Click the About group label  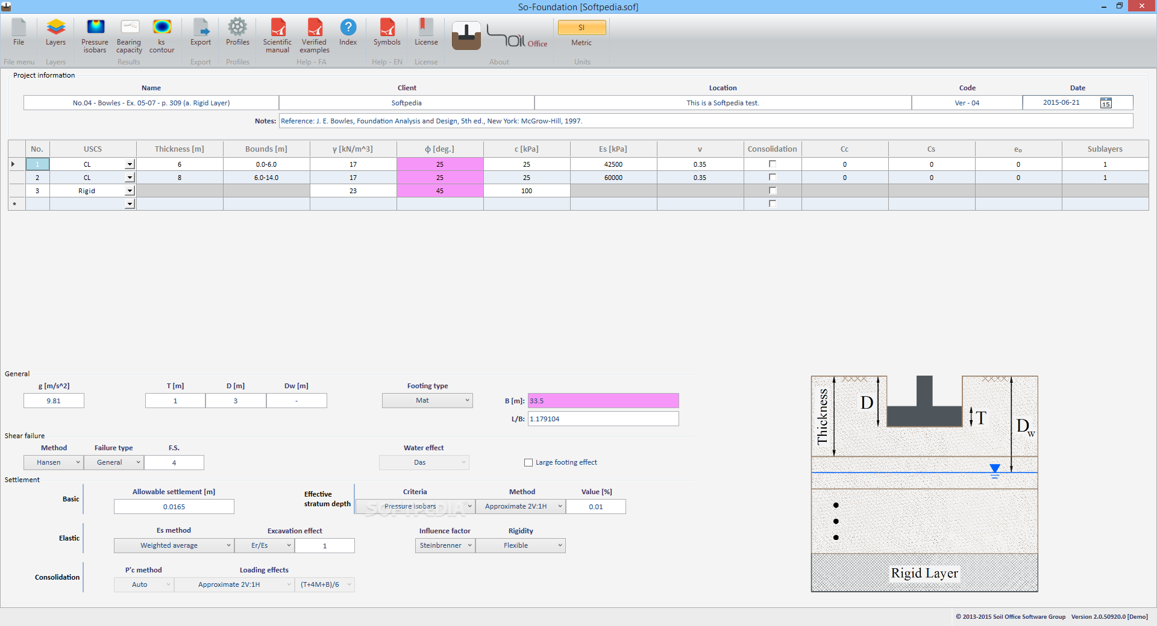[x=499, y=62]
